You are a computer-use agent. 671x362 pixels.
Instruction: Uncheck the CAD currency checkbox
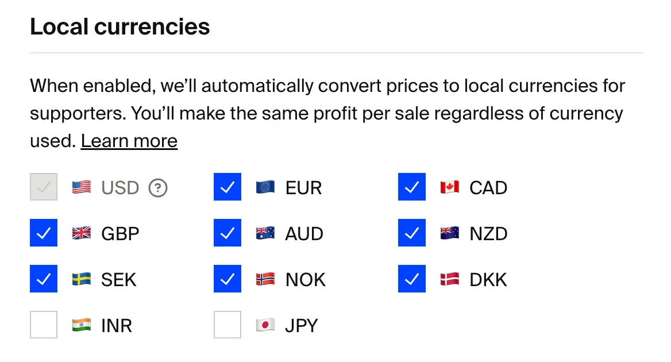pyautogui.click(x=411, y=187)
